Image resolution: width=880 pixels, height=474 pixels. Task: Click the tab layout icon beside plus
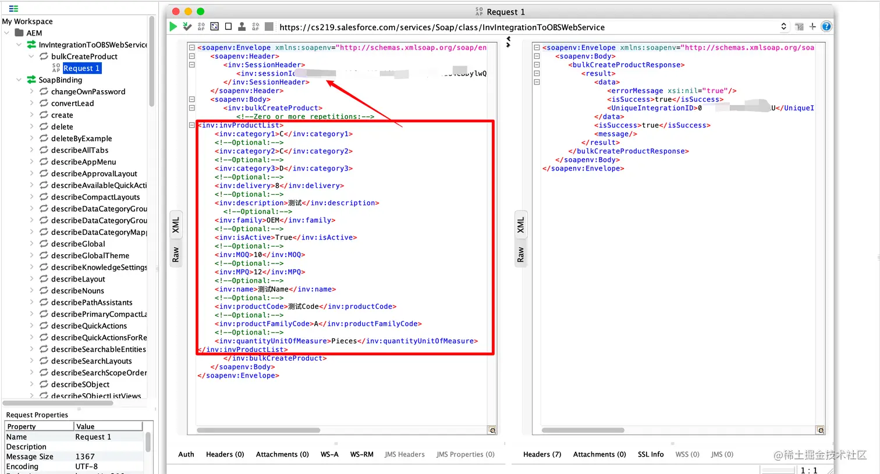(799, 27)
